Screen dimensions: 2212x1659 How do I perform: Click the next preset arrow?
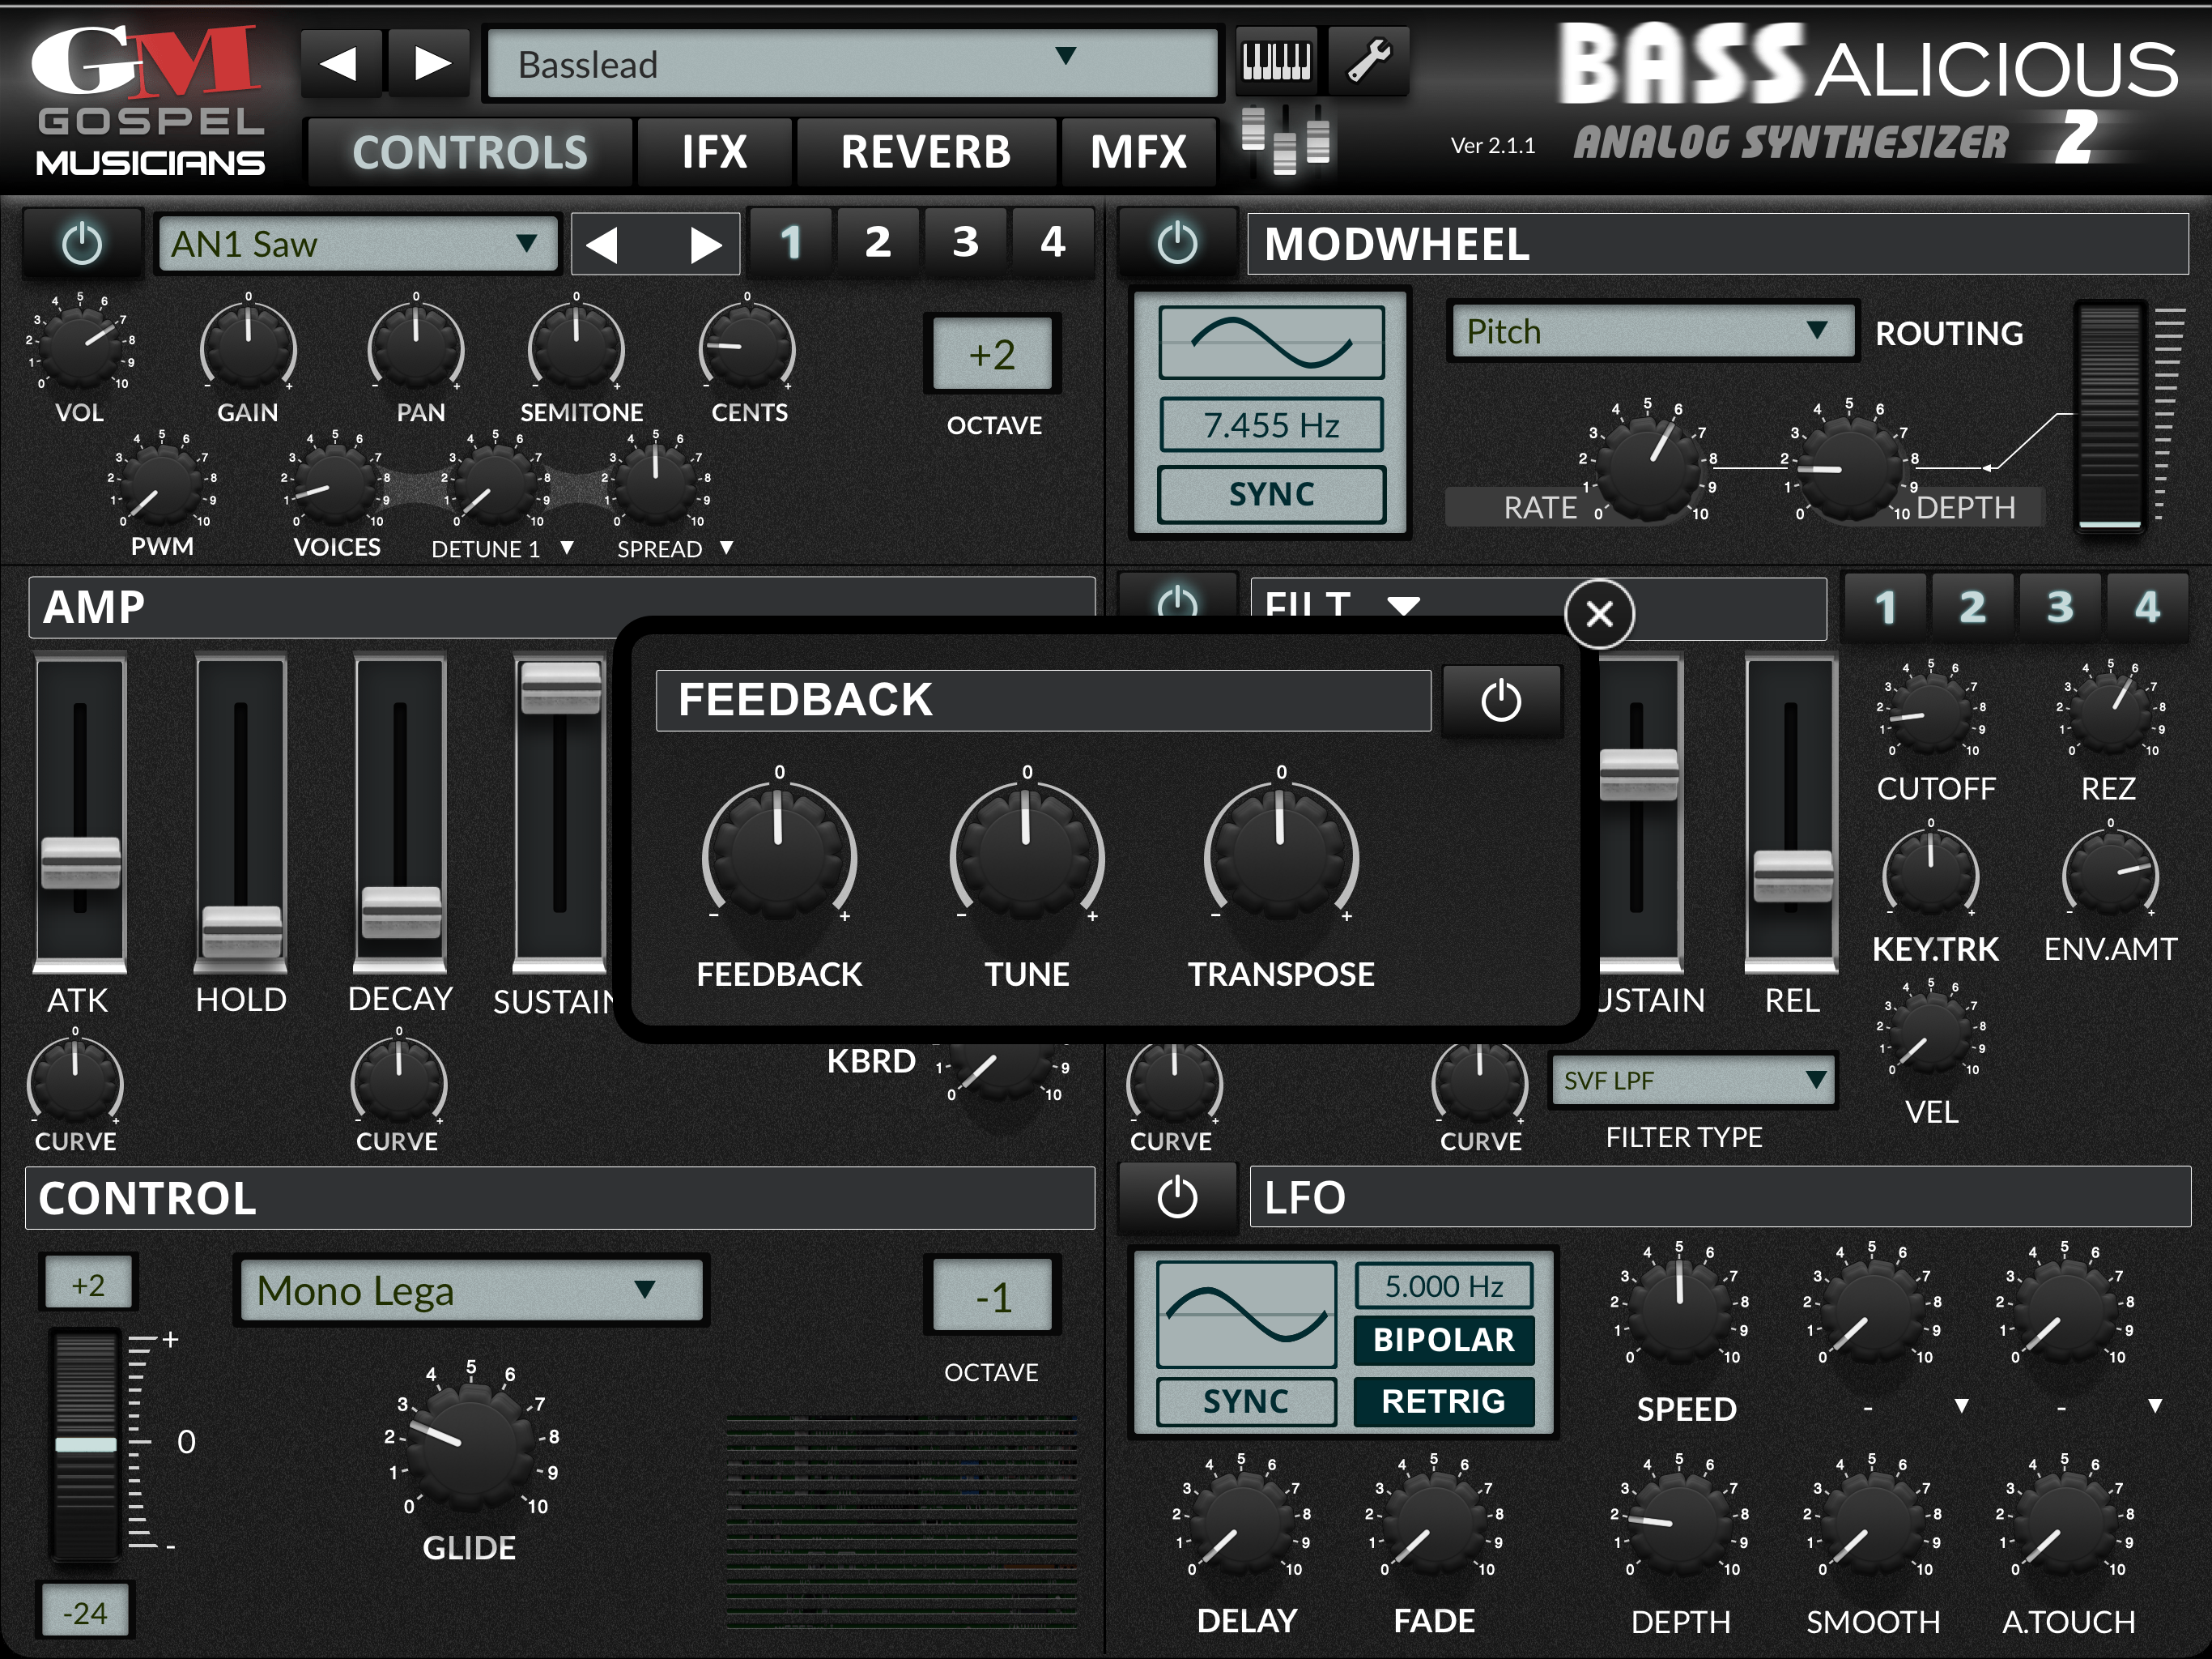tap(430, 62)
